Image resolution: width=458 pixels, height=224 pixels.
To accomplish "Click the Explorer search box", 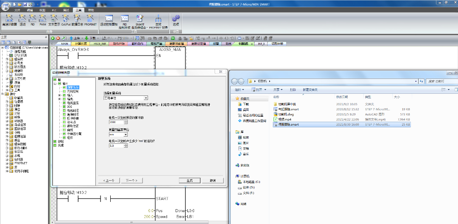I will [x=441, y=81].
